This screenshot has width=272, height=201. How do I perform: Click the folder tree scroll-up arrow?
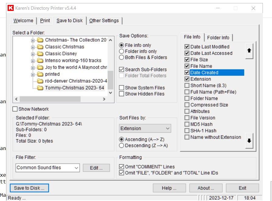pos(110,40)
